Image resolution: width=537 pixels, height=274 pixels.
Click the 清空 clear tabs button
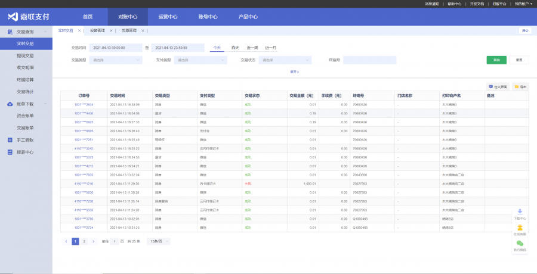[525, 30]
